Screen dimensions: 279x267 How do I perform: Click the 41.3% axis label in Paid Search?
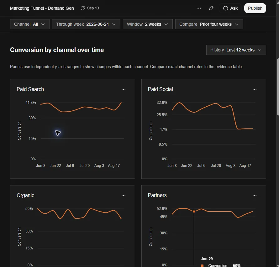click(31, 103)
